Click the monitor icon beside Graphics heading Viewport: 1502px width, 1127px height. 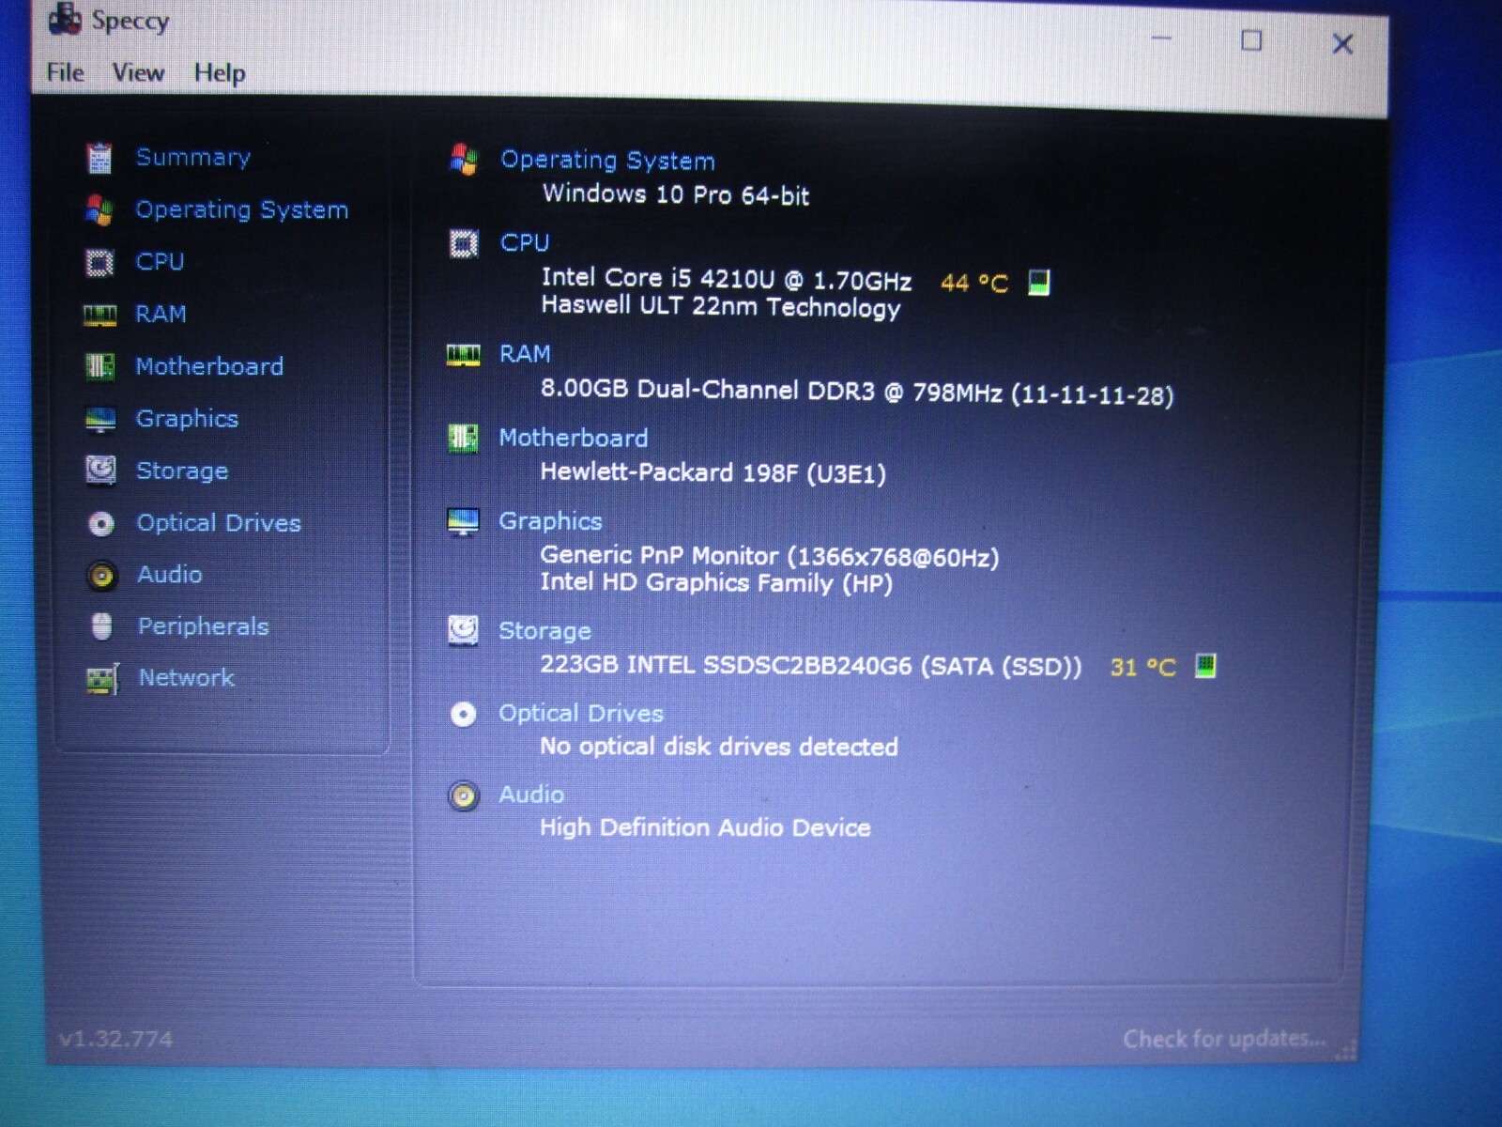[463, 521]
